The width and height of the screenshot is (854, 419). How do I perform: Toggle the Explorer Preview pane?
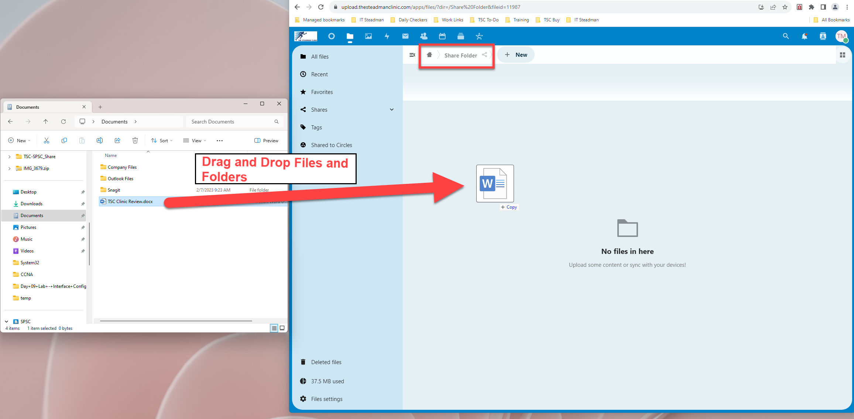pyautogui.click(x=266, y=140)
